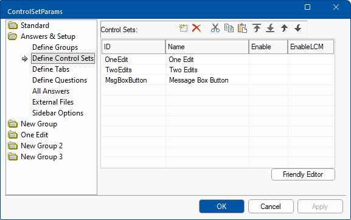Click the red Delete X icon

coord(196,28)
